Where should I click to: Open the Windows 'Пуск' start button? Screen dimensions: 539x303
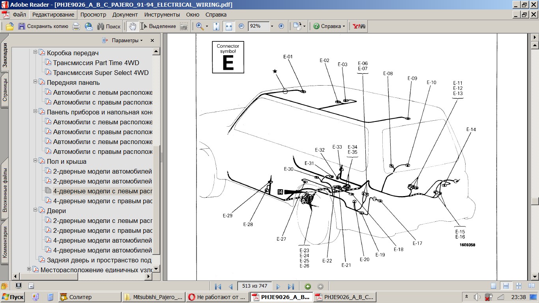pos(13,297)
